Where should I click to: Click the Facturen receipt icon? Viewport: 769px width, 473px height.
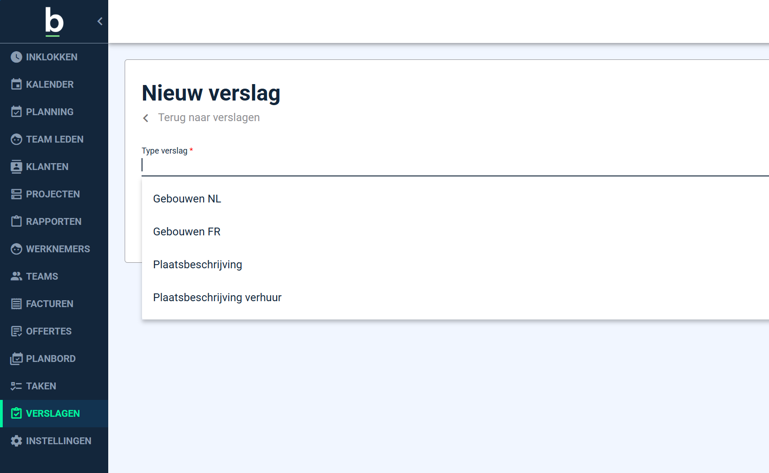[x=16, y=304]
